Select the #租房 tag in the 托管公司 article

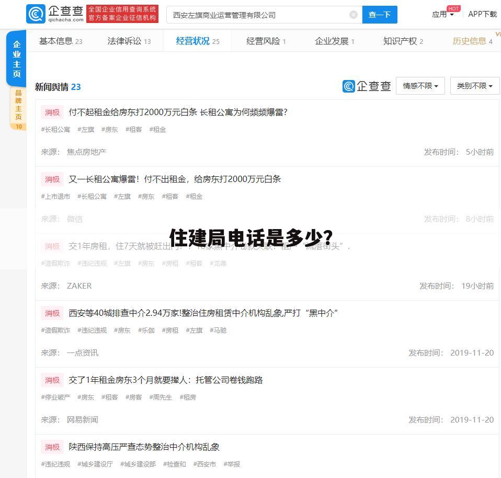(x=188, y=397)
